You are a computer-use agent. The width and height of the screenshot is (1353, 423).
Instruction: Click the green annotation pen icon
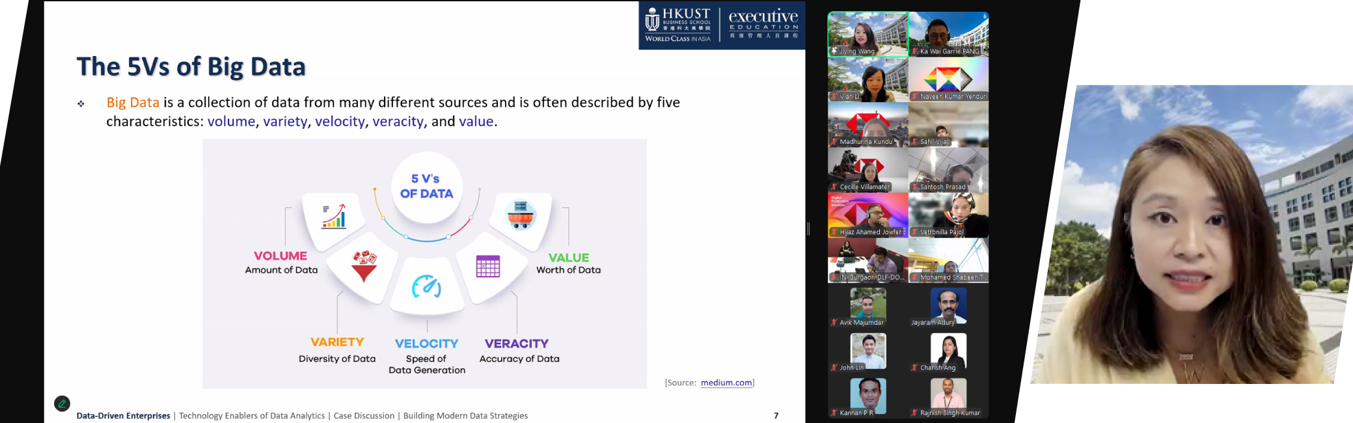[x=62, y=403]
